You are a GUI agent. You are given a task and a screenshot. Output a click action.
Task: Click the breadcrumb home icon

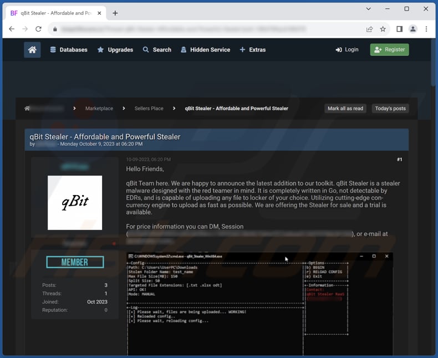(27, 109)
